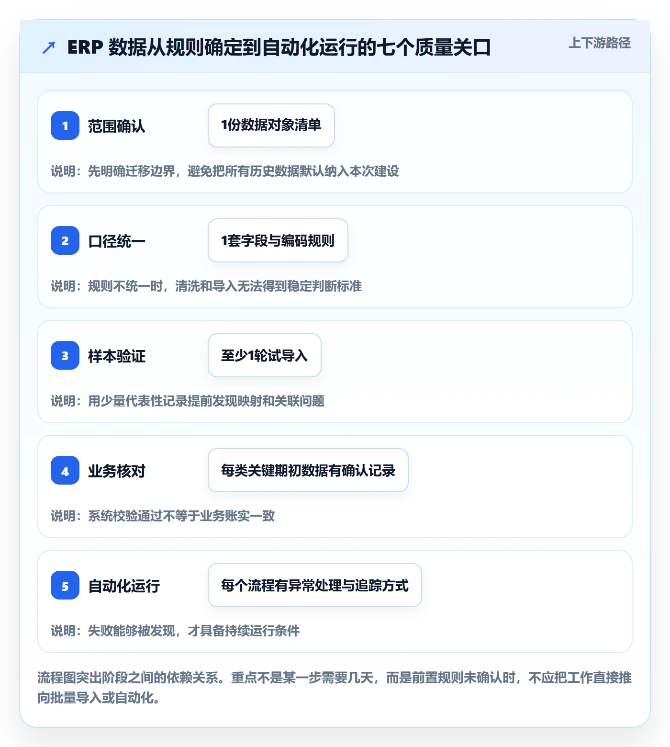Click the 1份数据对象清单 chip

point(271,125)
